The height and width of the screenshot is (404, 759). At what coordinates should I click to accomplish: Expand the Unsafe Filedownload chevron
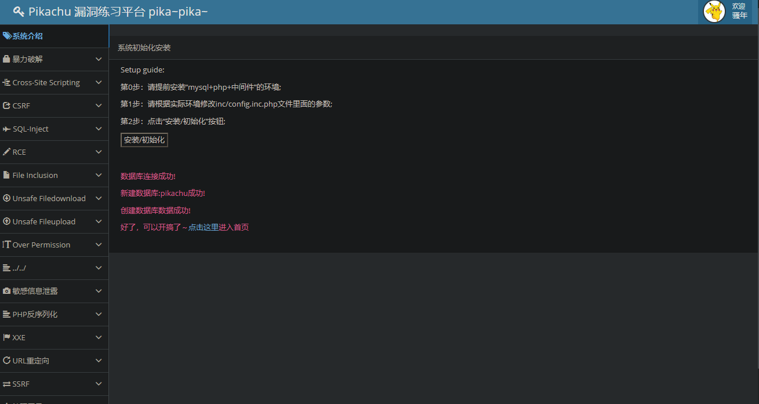point(99,198)
